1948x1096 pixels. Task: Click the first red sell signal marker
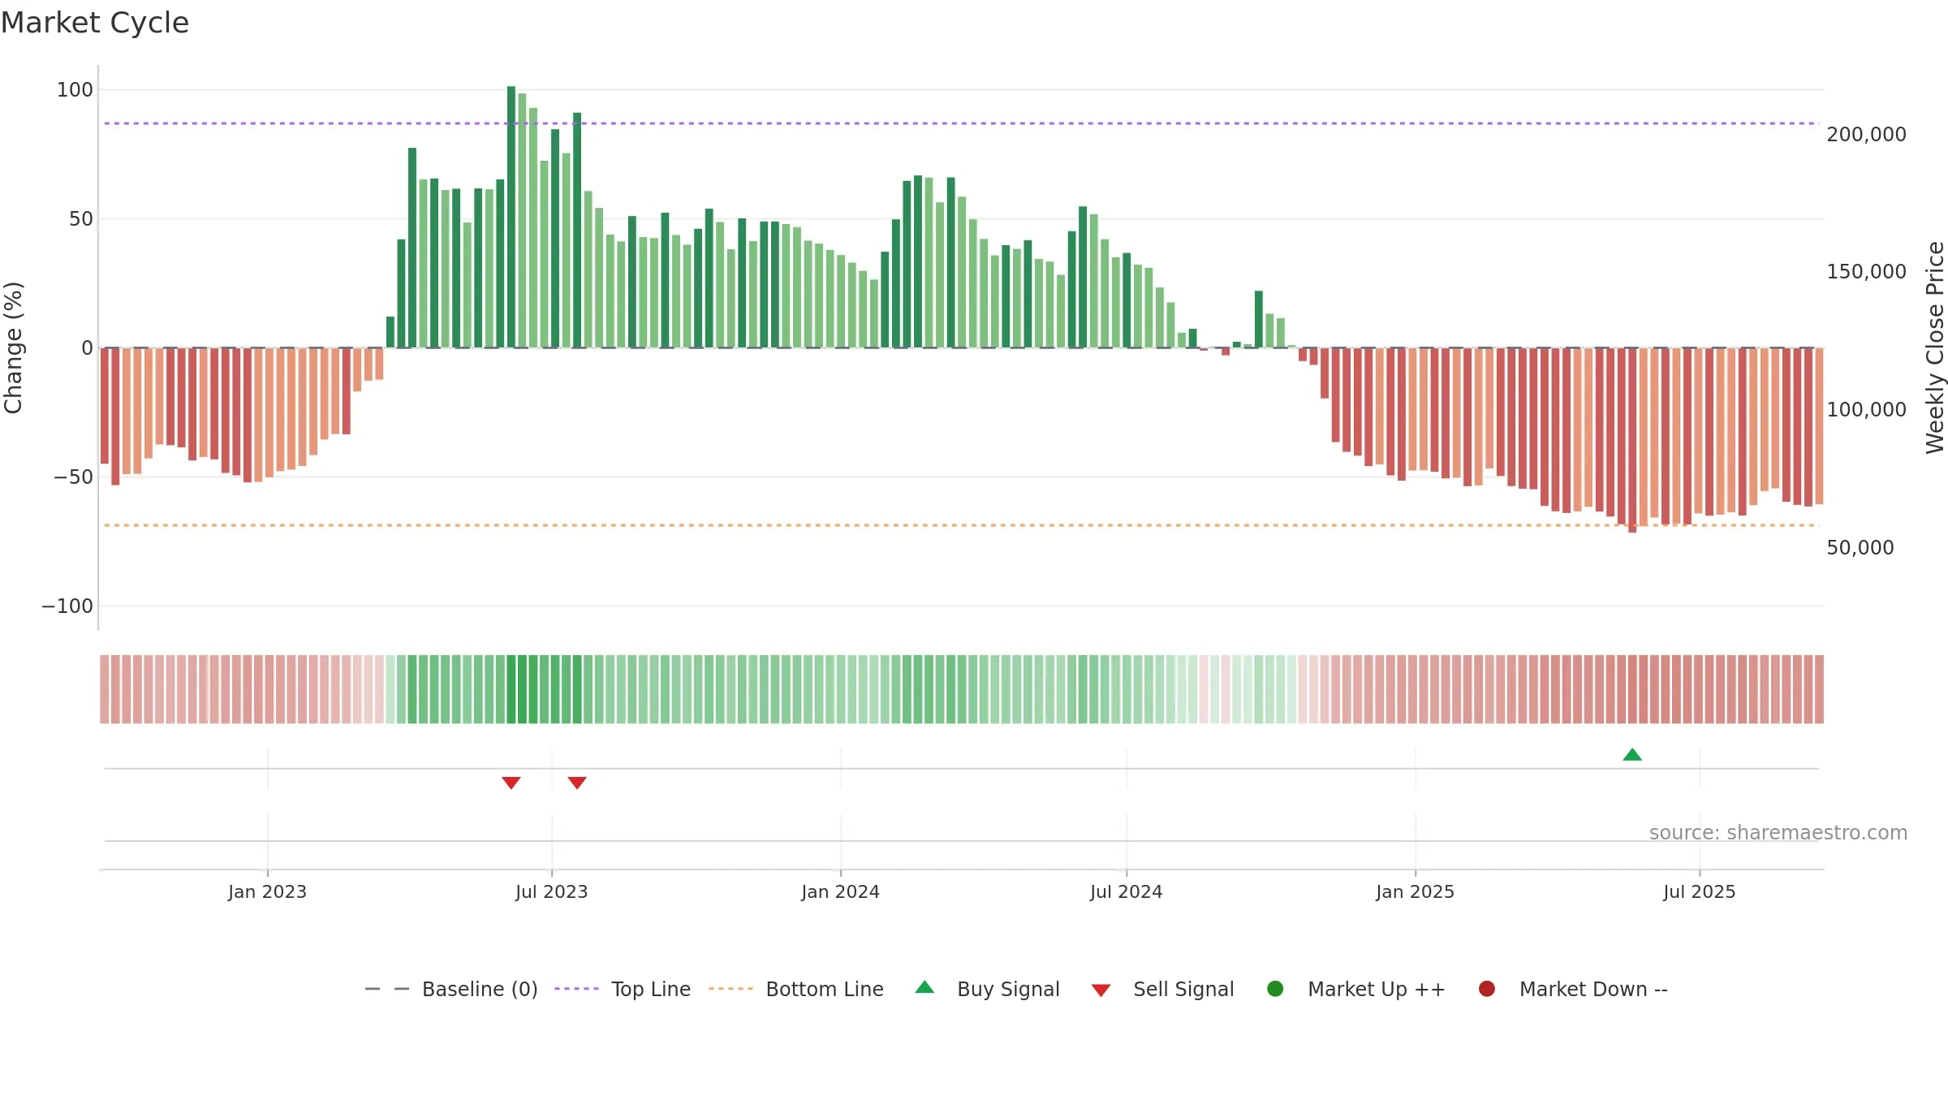point(511,783)
